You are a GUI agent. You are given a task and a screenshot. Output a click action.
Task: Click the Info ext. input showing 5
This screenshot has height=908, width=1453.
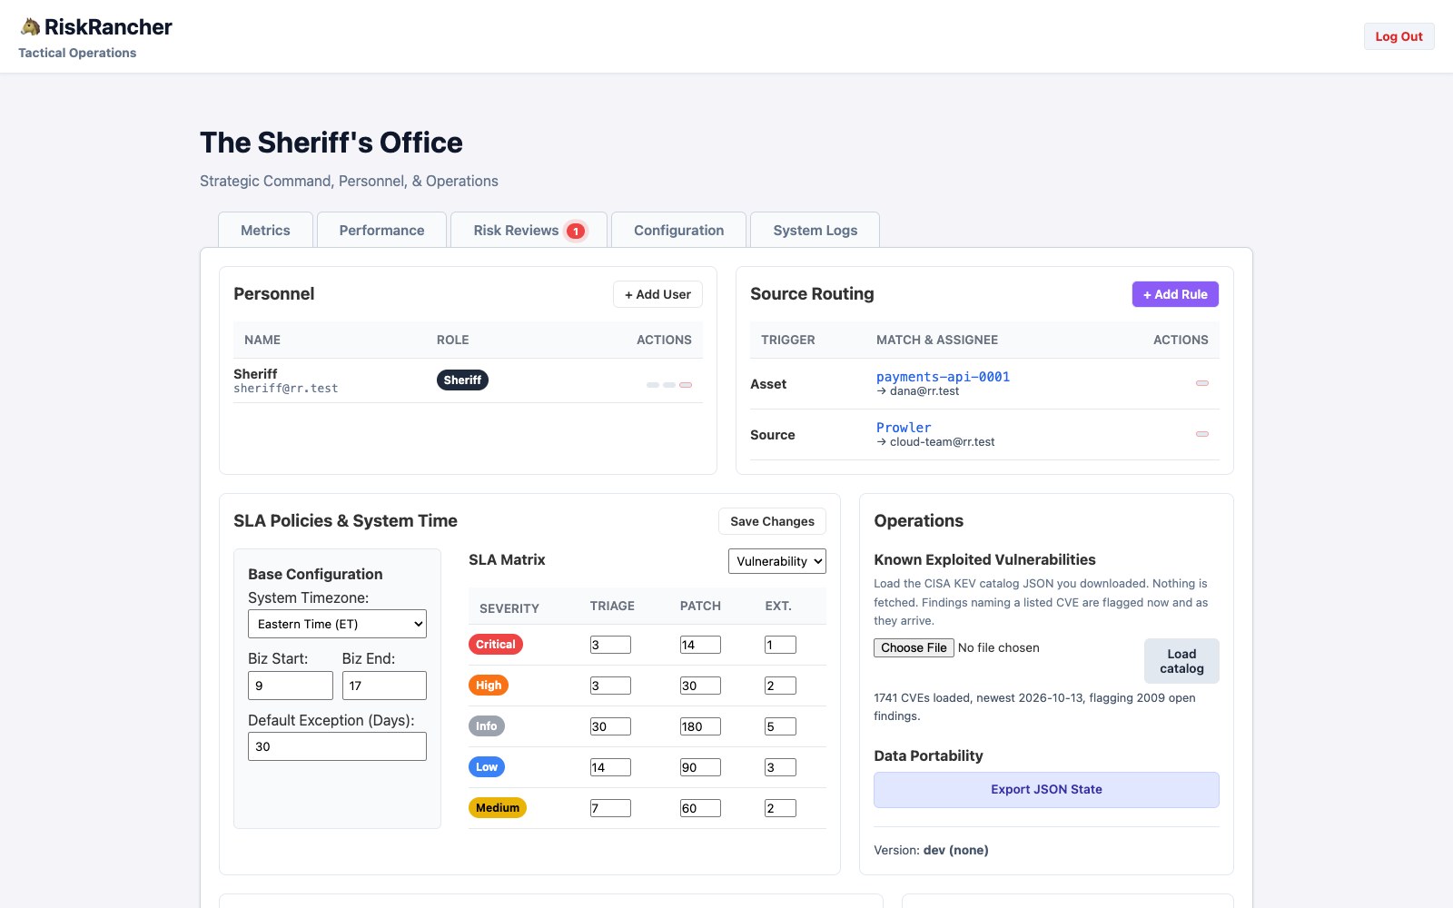(780, 726)
